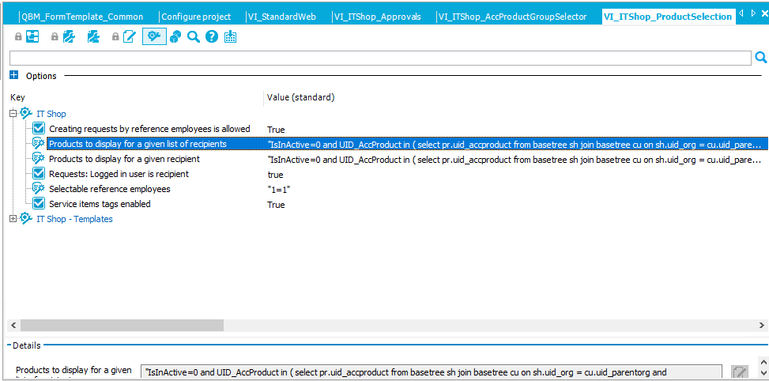This screenshot has height=381, width=769.
Task: Switch to the VI_ITShop_Approvals tab
Action: (x=378, y=17)
